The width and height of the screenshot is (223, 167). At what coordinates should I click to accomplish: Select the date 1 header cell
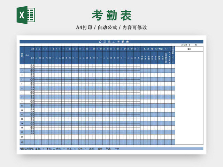(36, 49)
